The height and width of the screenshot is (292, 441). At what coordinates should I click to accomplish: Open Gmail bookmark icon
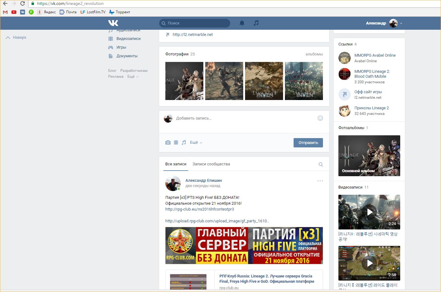pos(5,12)
